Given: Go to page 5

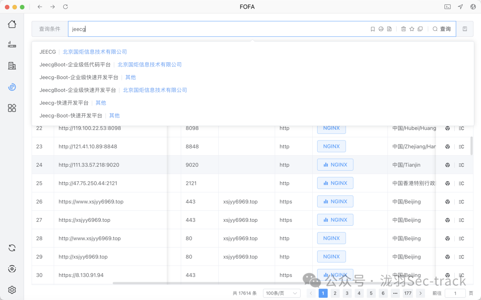Looking at the screenshot, I should point(371,293).
